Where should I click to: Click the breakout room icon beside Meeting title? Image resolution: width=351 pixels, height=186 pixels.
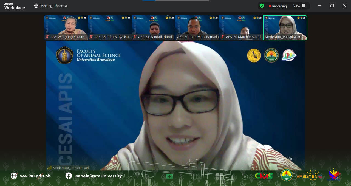click(x=36, y=6)
